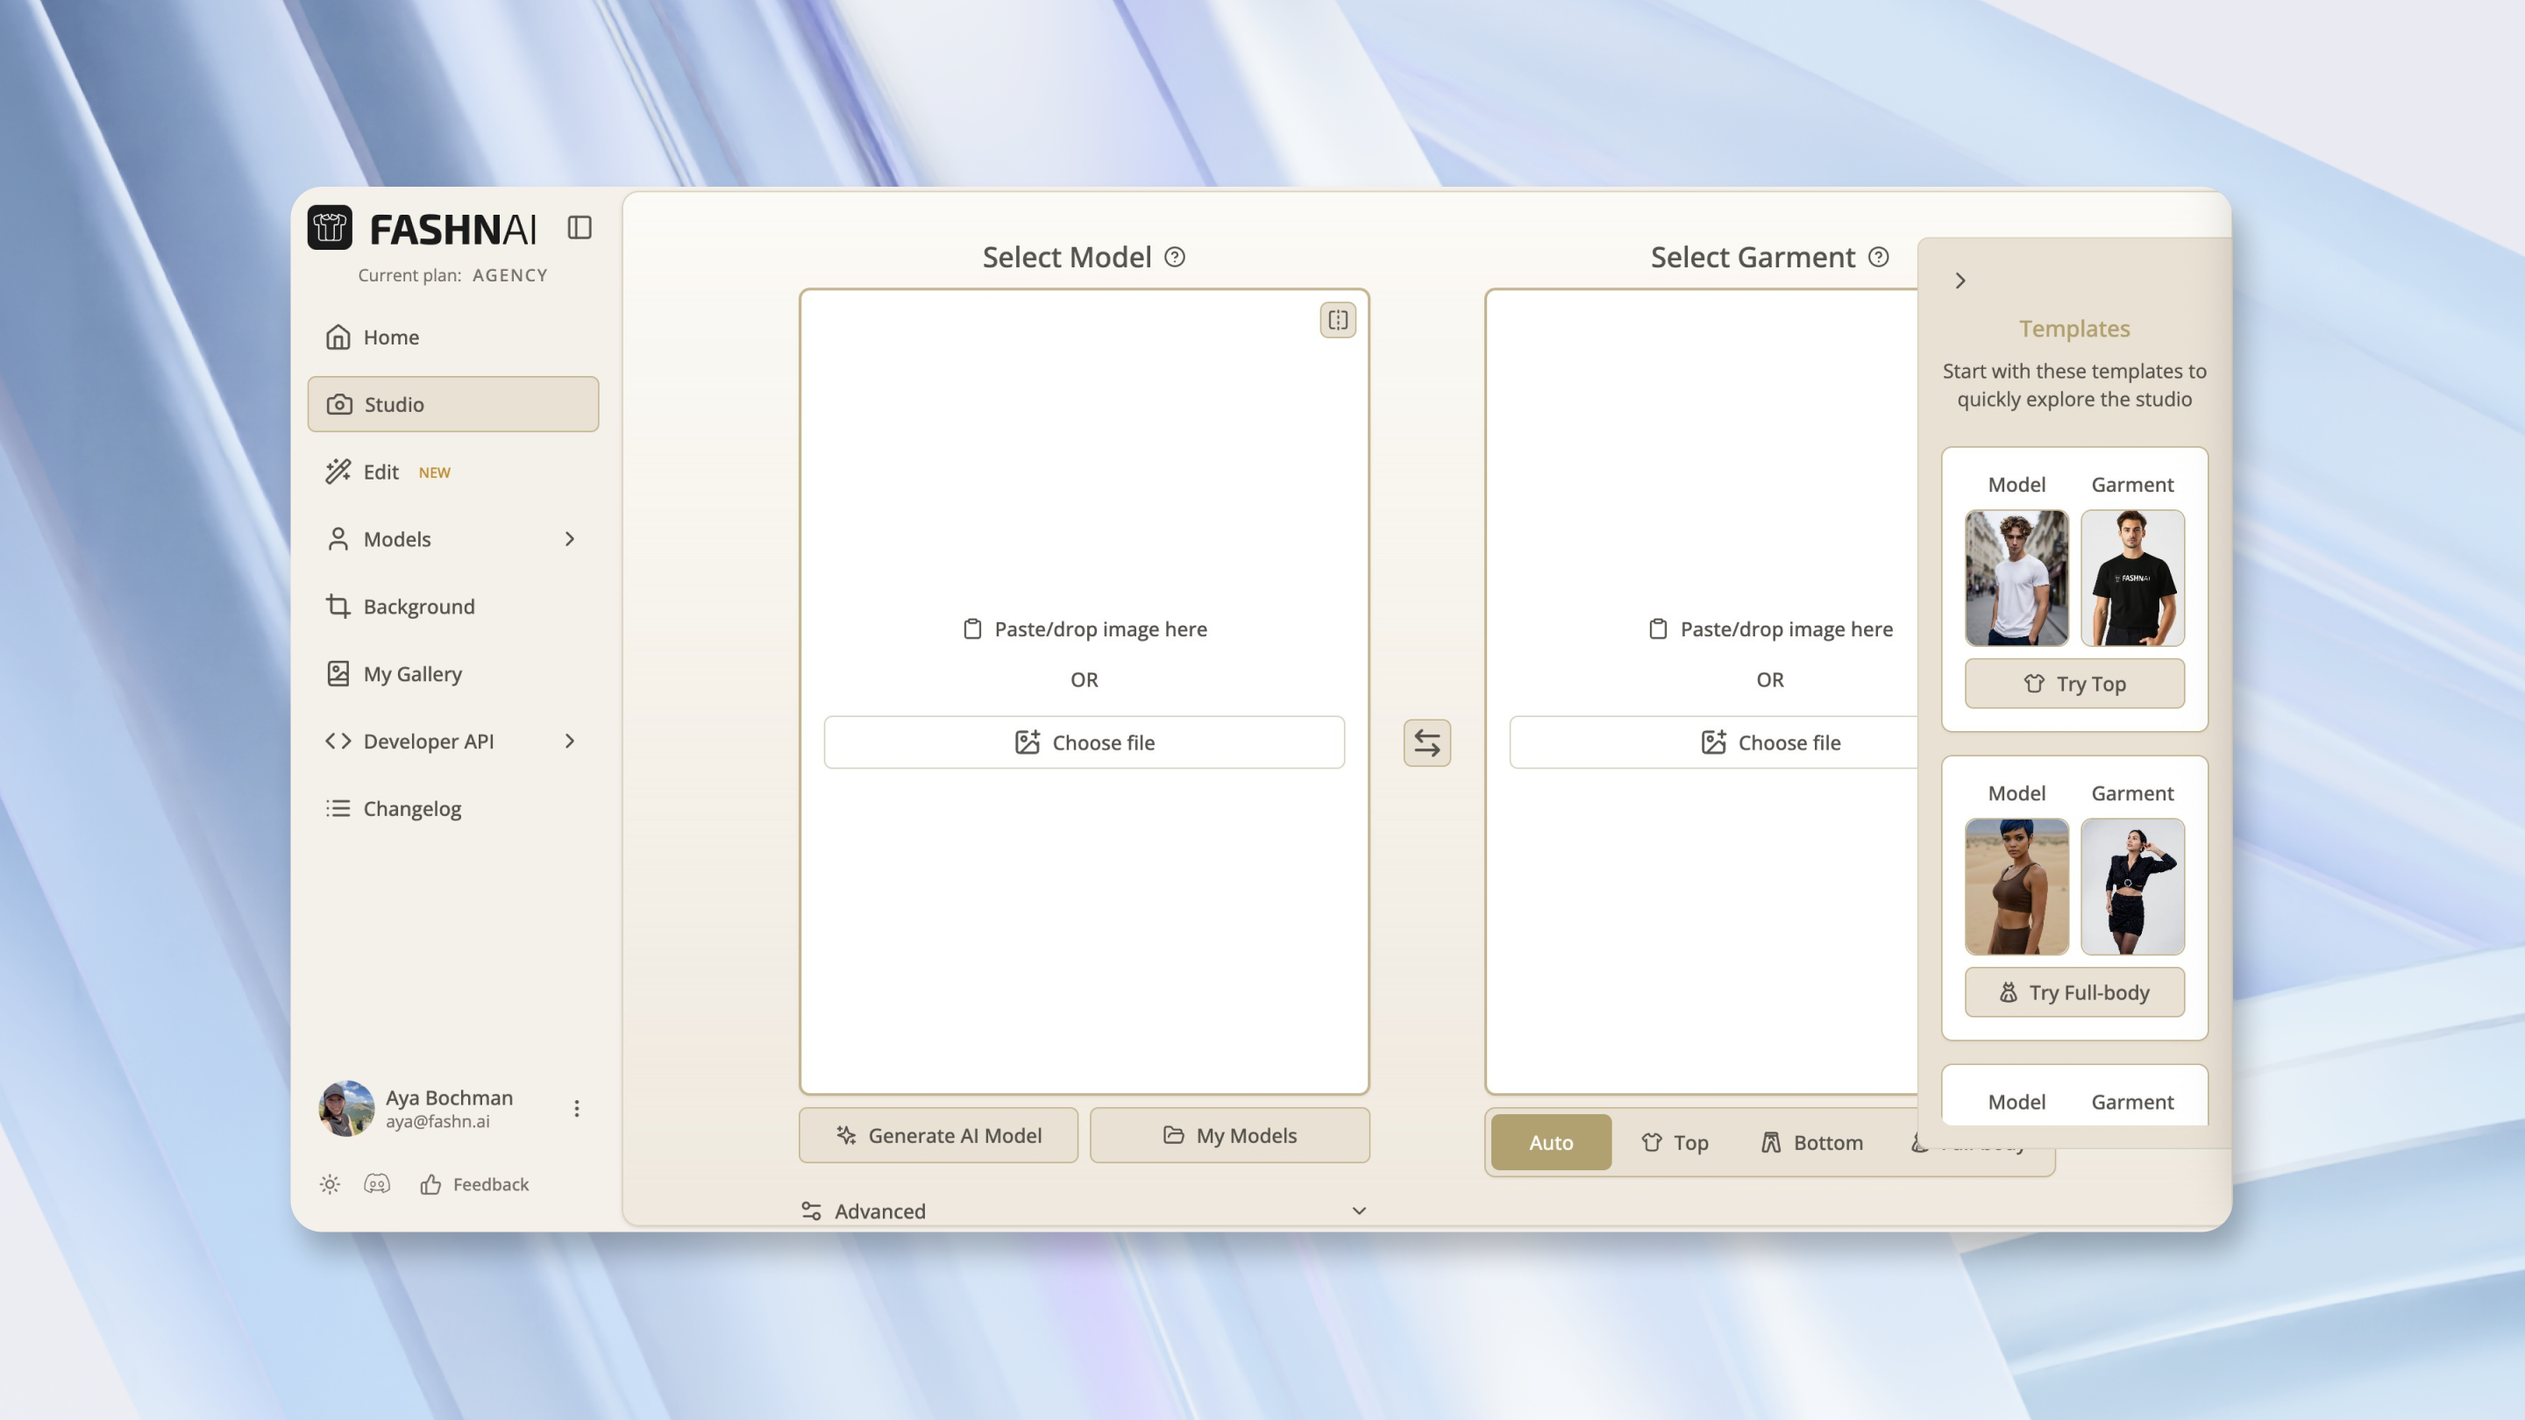
Task: Open Developer API section
Action: 453,741
